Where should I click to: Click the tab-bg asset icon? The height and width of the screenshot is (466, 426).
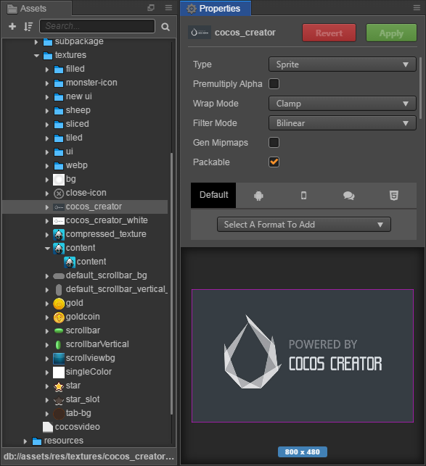pyautogui.click(x=59, y=414)
